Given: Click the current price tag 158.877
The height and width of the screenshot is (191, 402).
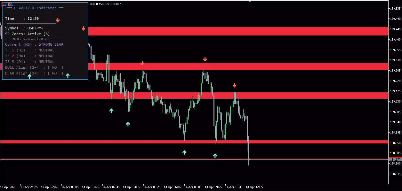Looking at the screenshot, I should (395, 159).
